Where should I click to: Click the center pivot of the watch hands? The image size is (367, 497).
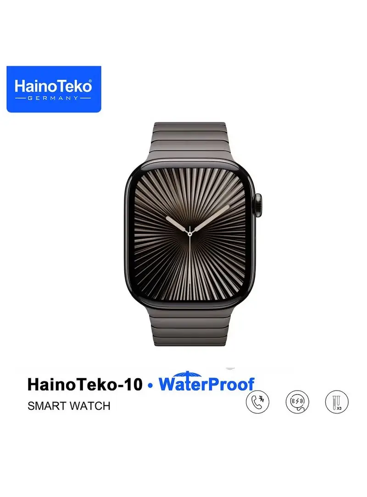pos(189,234)
